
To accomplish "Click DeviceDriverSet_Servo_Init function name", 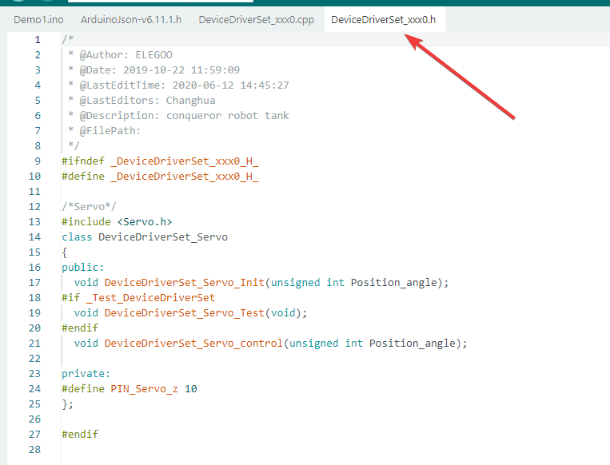I will tap(185, 282).
